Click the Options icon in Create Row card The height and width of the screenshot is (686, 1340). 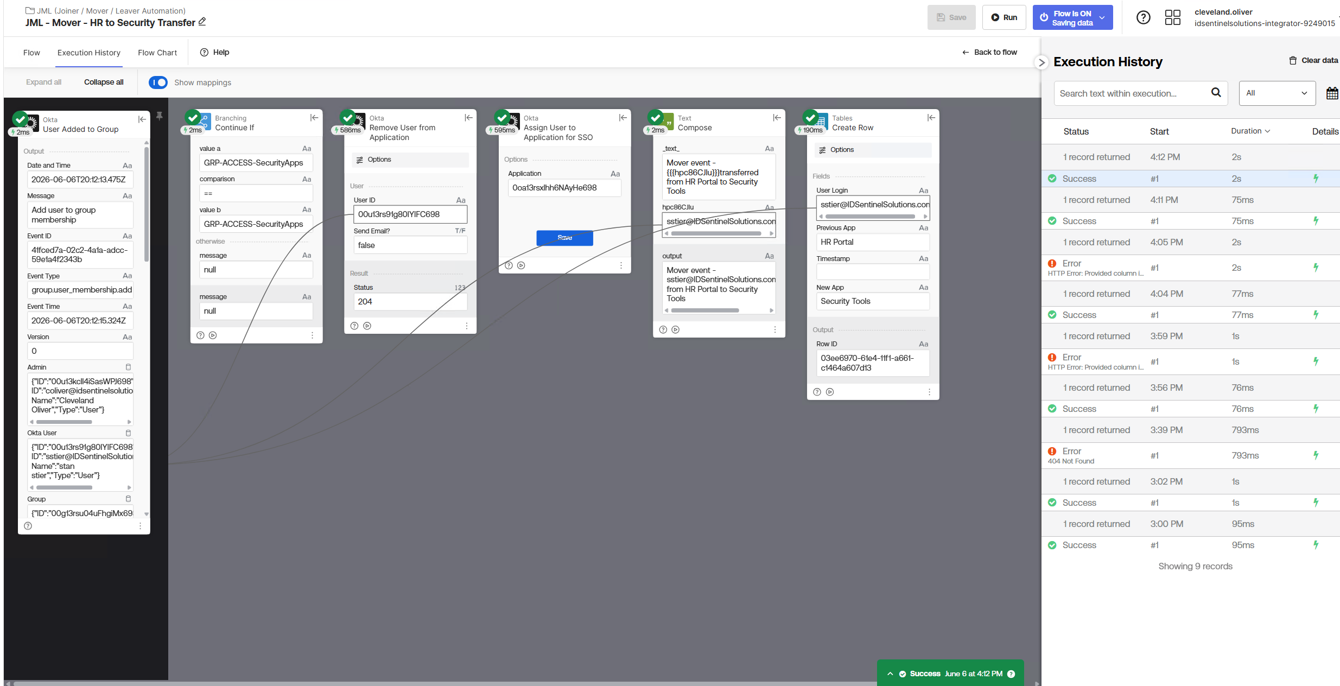(x=822, y=150)
